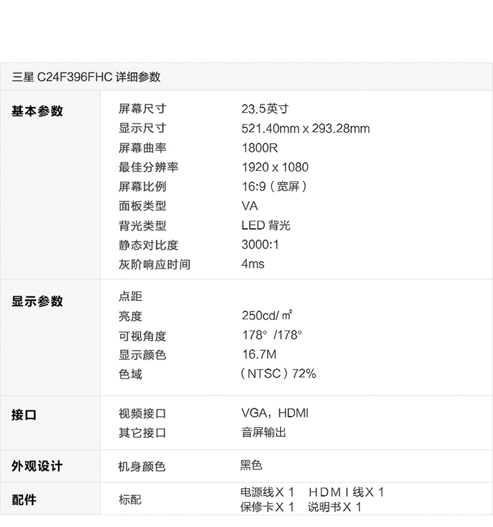
Task: Click the 屏幕比例 label
Action: (x=143, y=186)
